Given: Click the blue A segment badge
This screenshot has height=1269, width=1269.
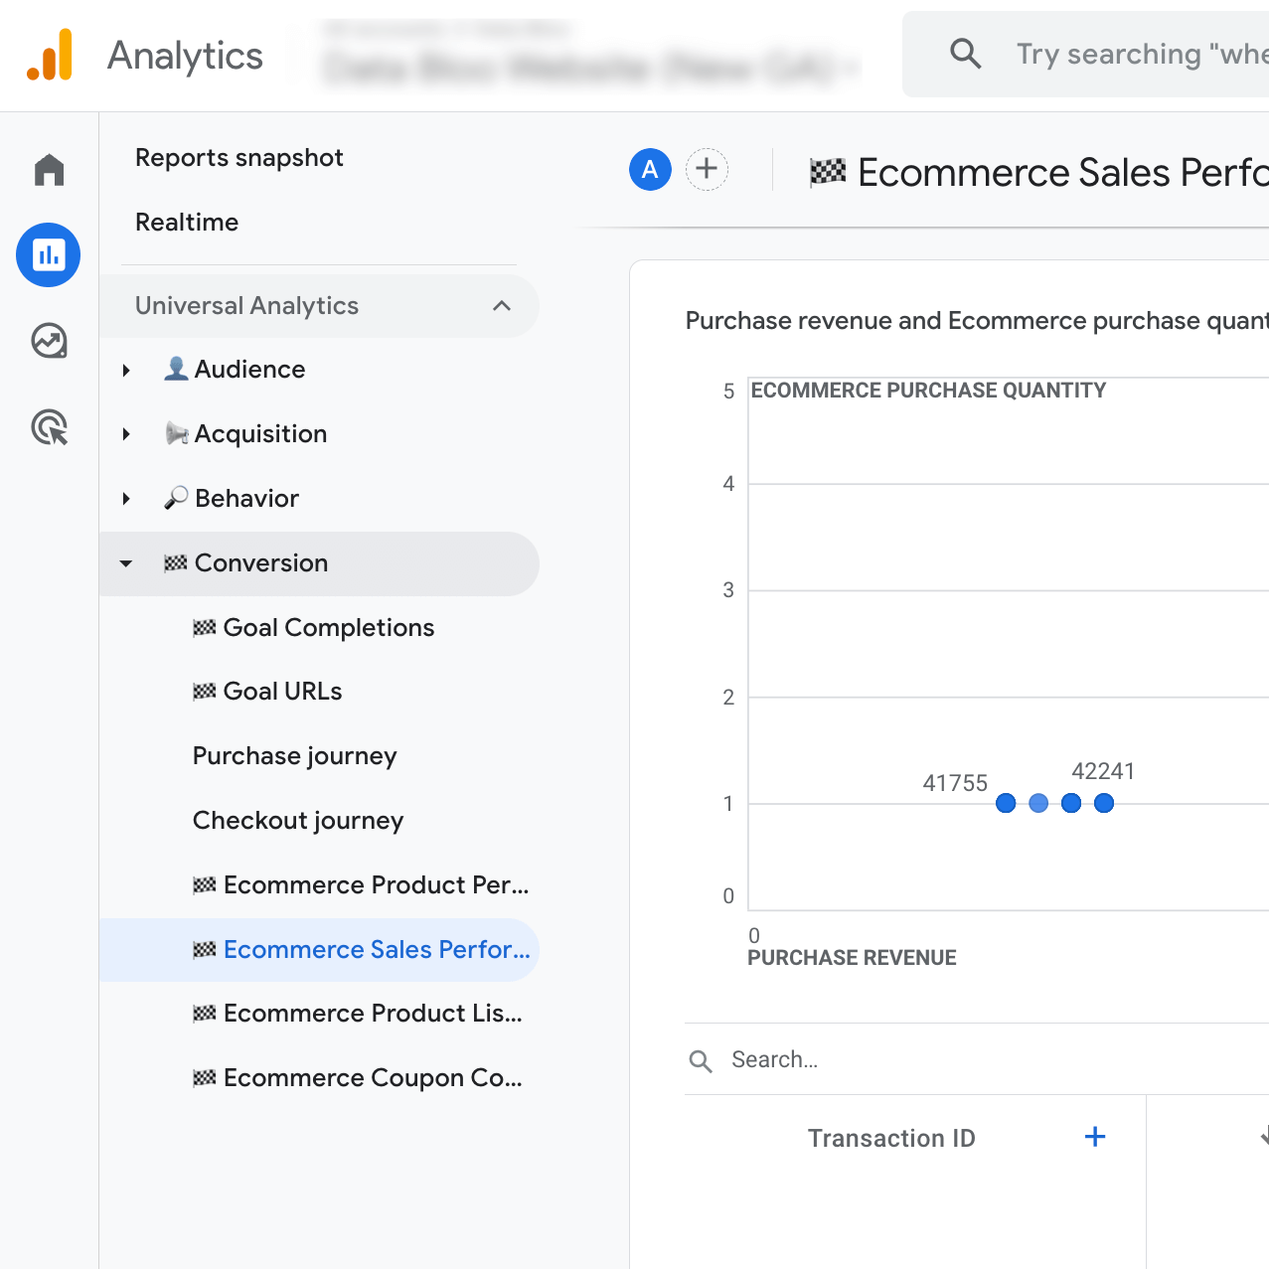Looking at the screenshot, I should pos(650,170).
